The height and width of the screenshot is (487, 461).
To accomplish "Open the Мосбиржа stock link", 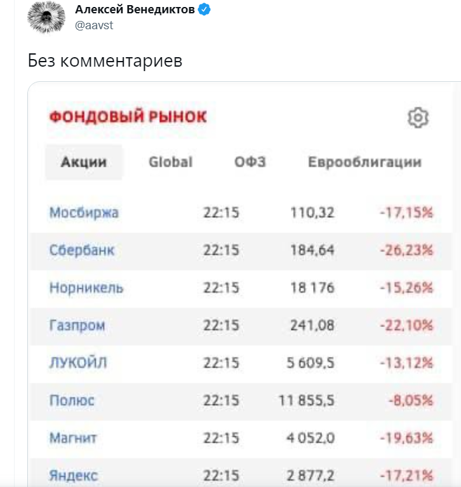I will point(84,213).
